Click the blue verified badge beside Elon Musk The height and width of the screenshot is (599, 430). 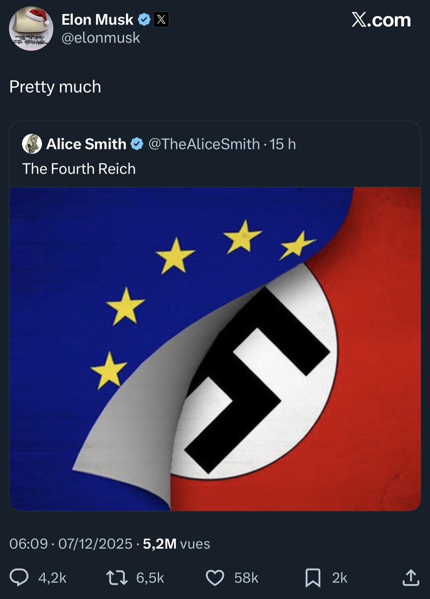pyautogui.click(x=144, y=20)
